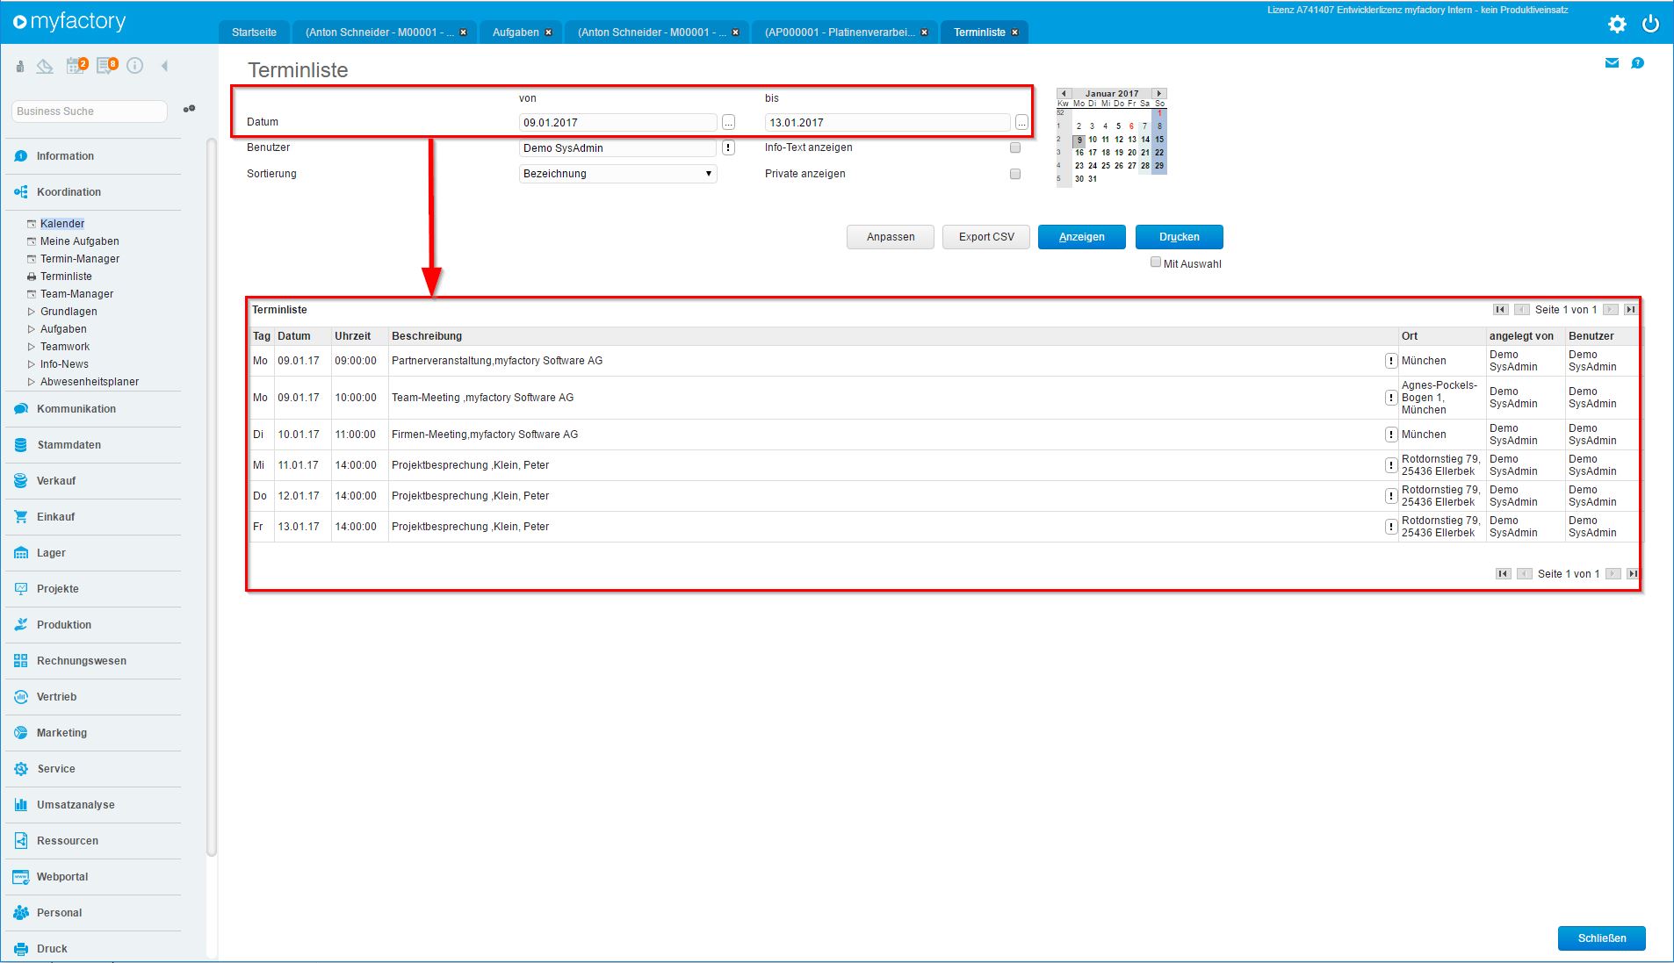Open Meine Aufgaben tree item
The width and height of the screenshot is (1674, 963).
[x=80, y=241]
